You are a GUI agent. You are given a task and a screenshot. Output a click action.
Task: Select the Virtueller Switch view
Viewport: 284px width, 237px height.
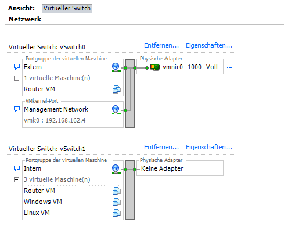[67, 8]
